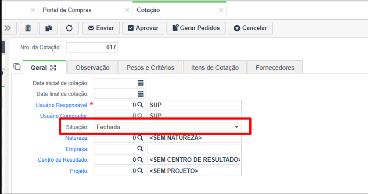This screenshot has height=194, width=368.
Task: Click the Natureza link label
Action: (77, 138)
